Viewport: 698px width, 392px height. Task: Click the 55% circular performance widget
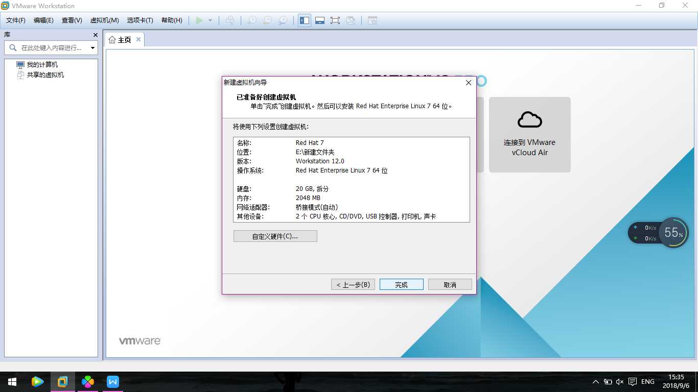pos(673,233)
